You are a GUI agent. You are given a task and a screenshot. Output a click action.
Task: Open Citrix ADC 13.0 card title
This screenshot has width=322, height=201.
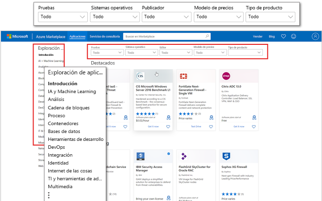pyautogui.click(x=231, y=87)
